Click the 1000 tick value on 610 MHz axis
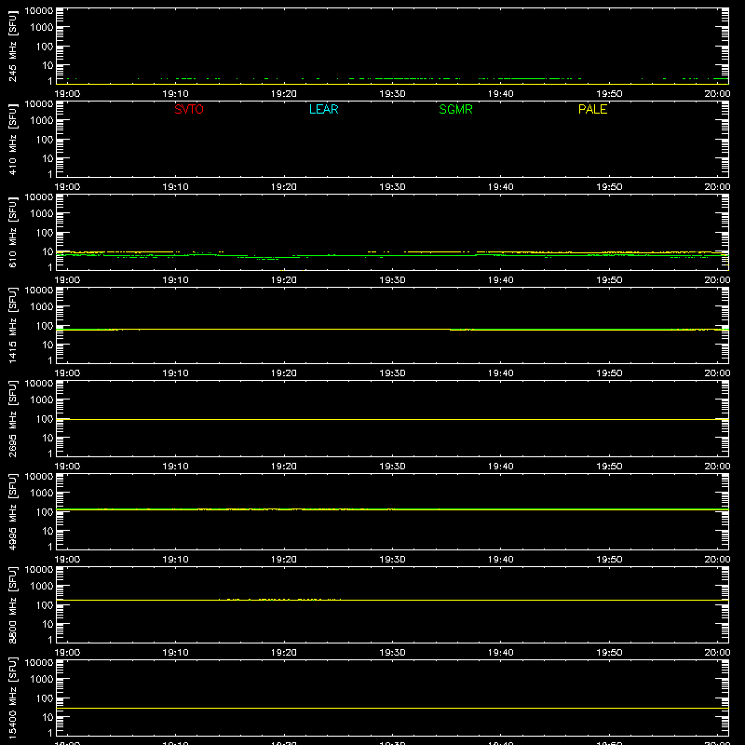Screen dimensions: 745x745 click(x=42, y=213)
